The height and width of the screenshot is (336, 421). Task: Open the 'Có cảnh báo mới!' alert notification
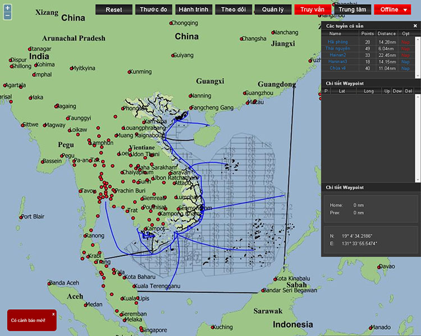point(29,321)
